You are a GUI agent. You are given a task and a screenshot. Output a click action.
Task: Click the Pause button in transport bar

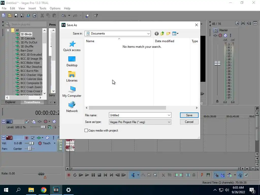[x=93, y=175]
